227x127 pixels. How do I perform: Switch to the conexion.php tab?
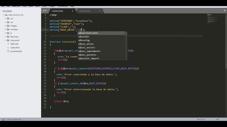62,11
